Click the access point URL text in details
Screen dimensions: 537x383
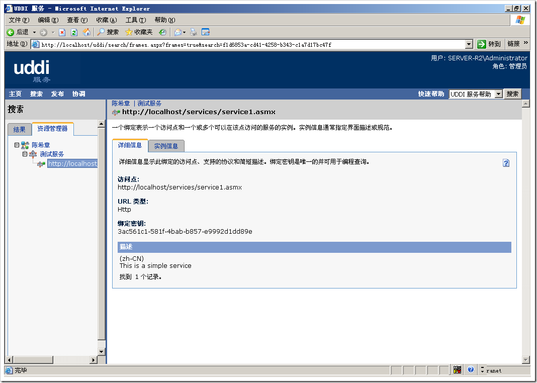coord(180,187)
